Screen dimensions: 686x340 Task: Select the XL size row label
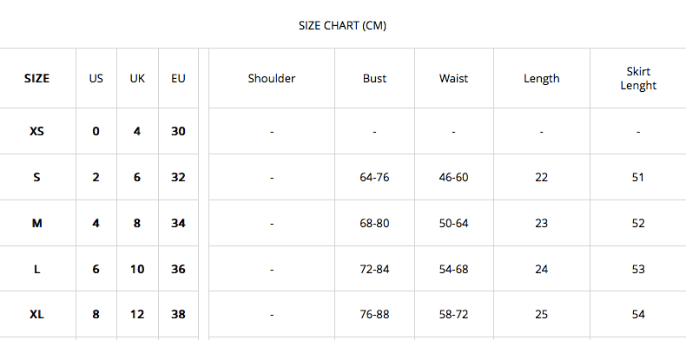(36, 314)
